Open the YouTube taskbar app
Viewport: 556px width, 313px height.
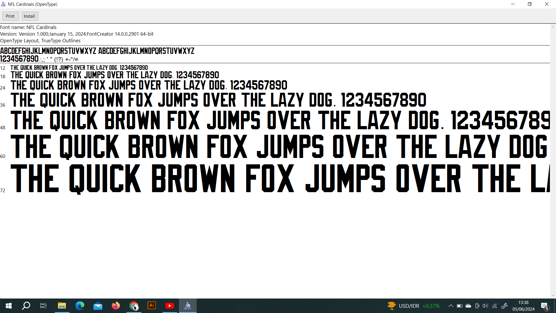point(170,306)
